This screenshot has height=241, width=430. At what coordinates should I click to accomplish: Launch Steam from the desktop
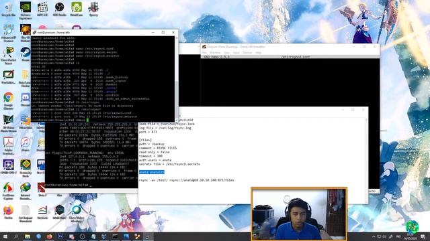(26, 53)
